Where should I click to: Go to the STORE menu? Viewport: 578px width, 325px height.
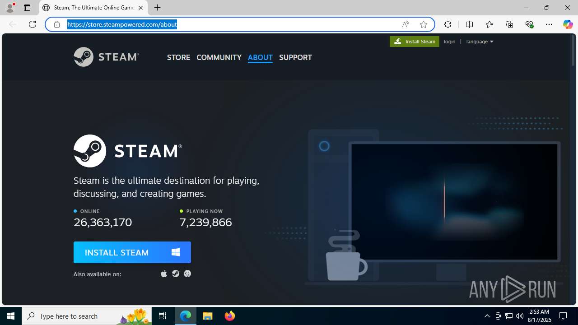(x=178, y=57)
